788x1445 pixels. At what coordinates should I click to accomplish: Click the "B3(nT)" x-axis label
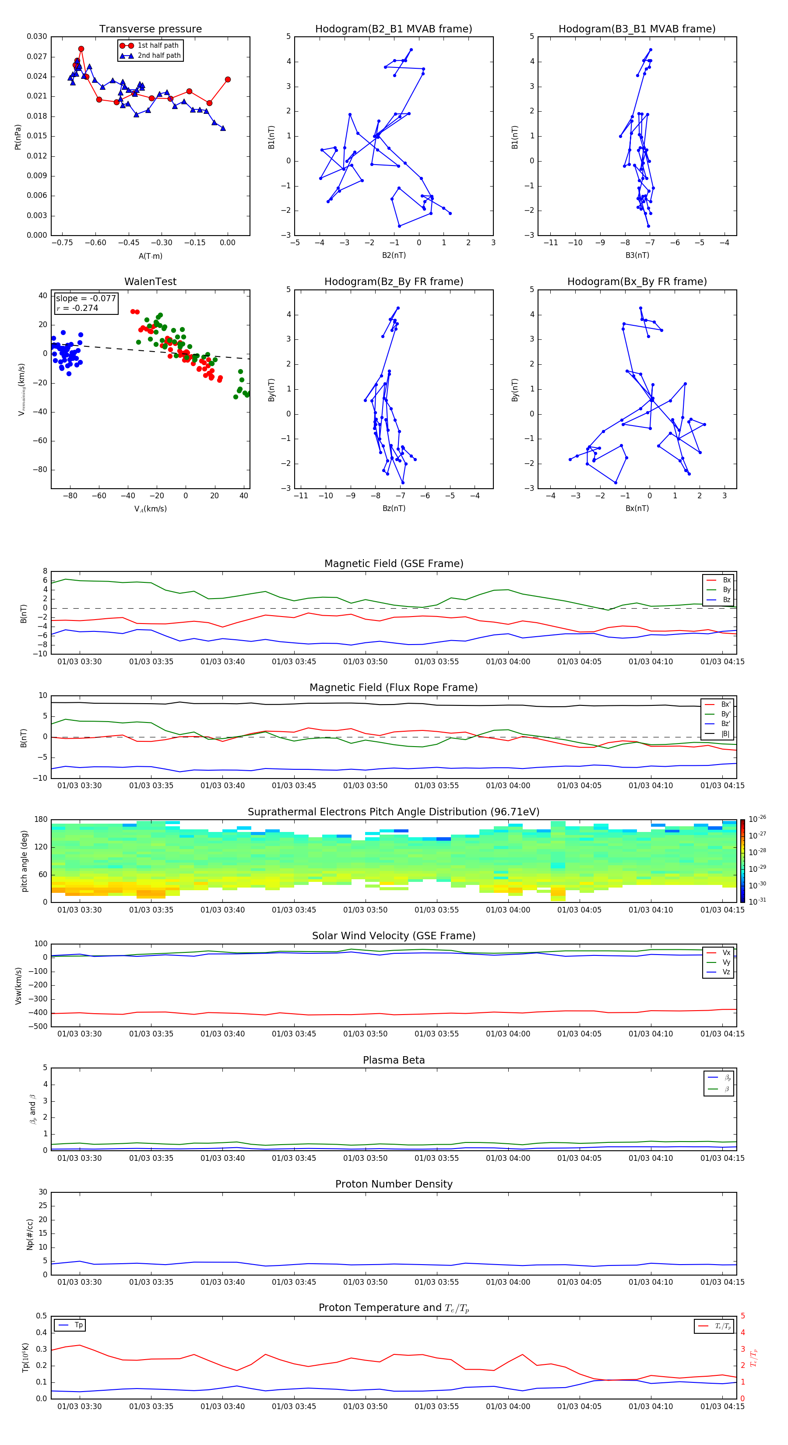[637, 255]
